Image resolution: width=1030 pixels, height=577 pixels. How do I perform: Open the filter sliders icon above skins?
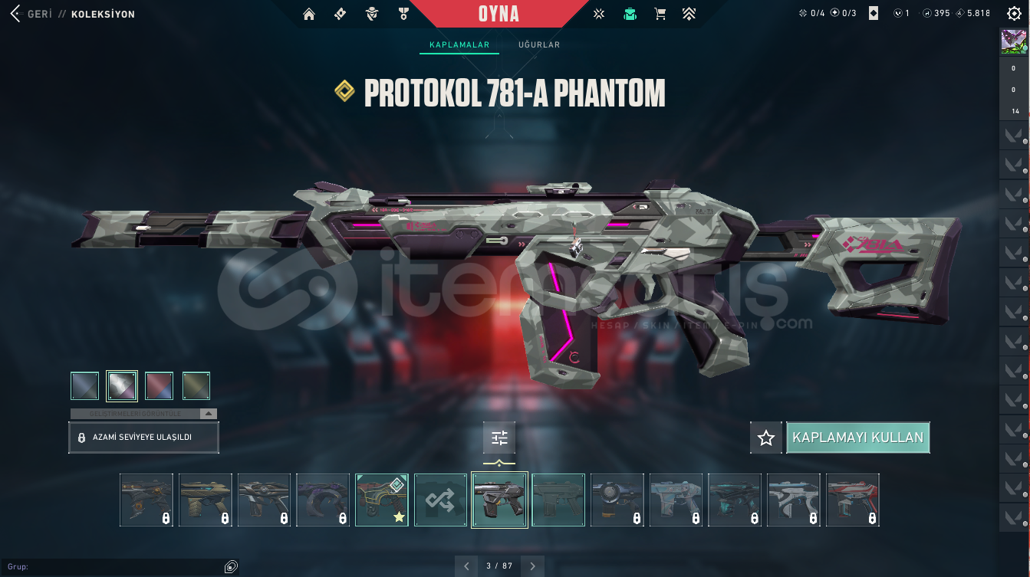click(x=499, y=438)
